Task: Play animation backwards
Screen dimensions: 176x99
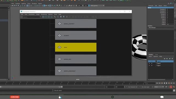Action: [x=164, y=83]
